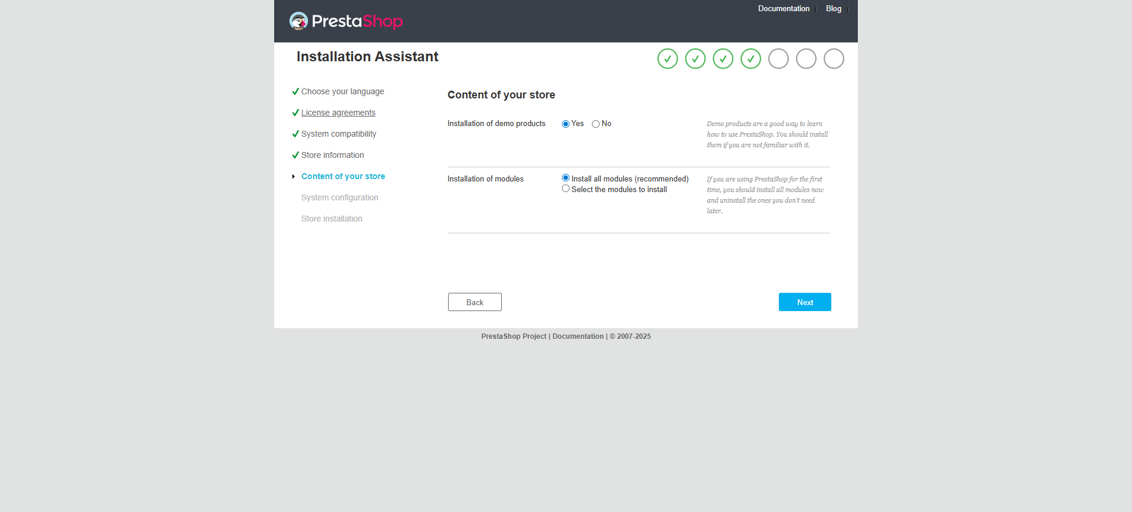
Task: Click the sixth empty step circle
Action: pyautogui.click(x=806, y=59)
